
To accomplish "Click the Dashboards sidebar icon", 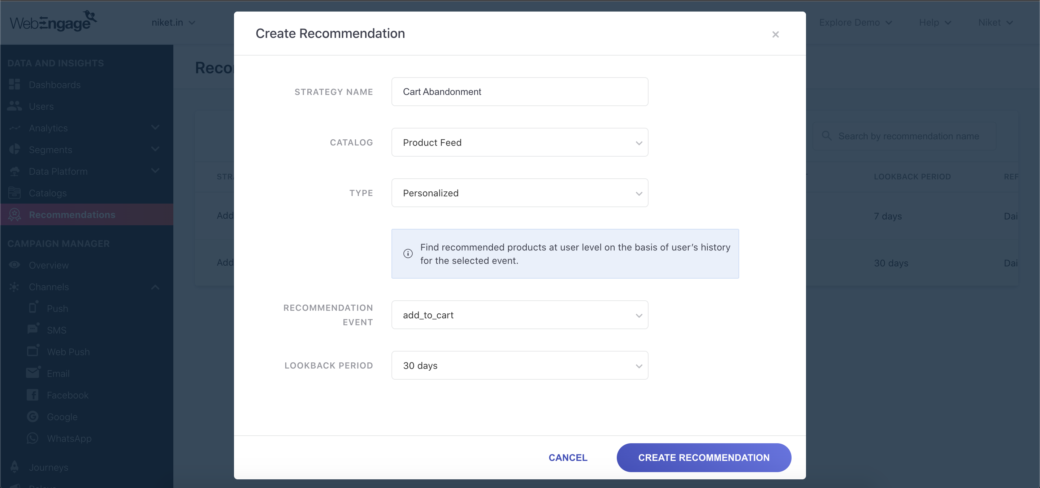I will click(14, 84).
